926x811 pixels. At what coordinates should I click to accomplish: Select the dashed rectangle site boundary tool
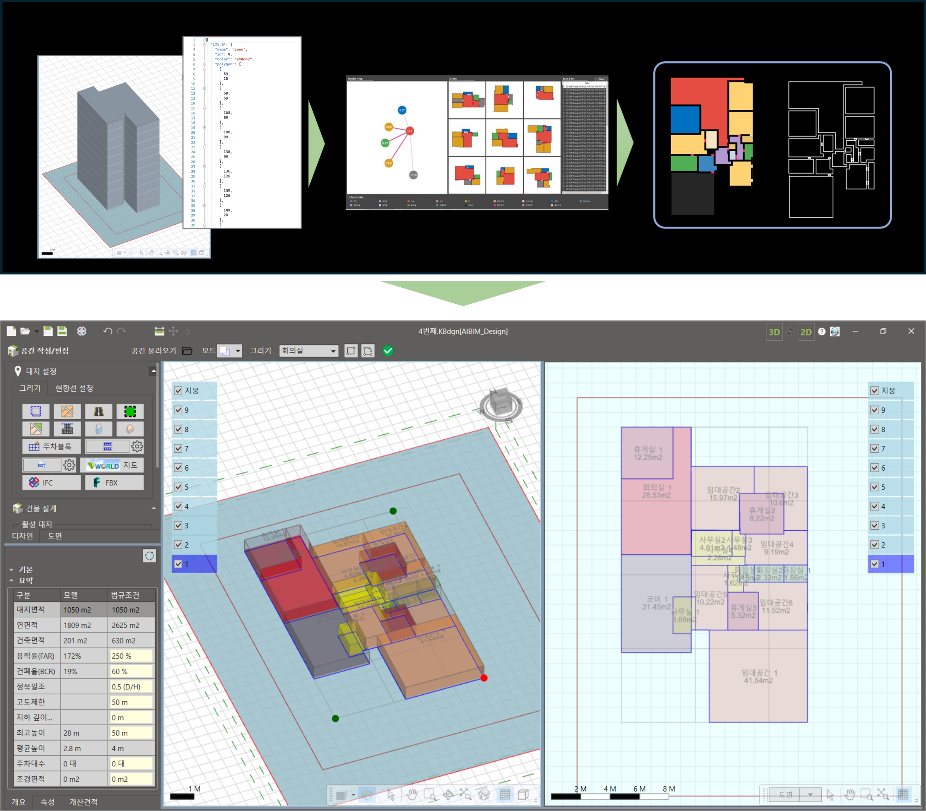[36, 411]
